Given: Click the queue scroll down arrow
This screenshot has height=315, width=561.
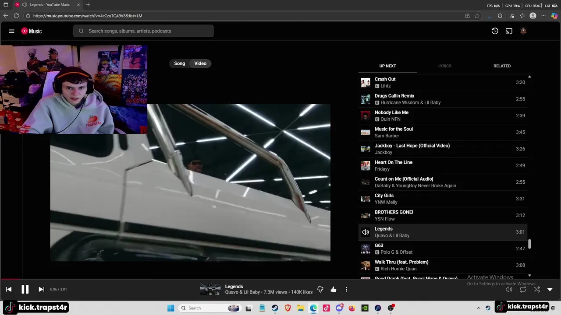Looking at the screenshot, I should (x=529, y=276).
